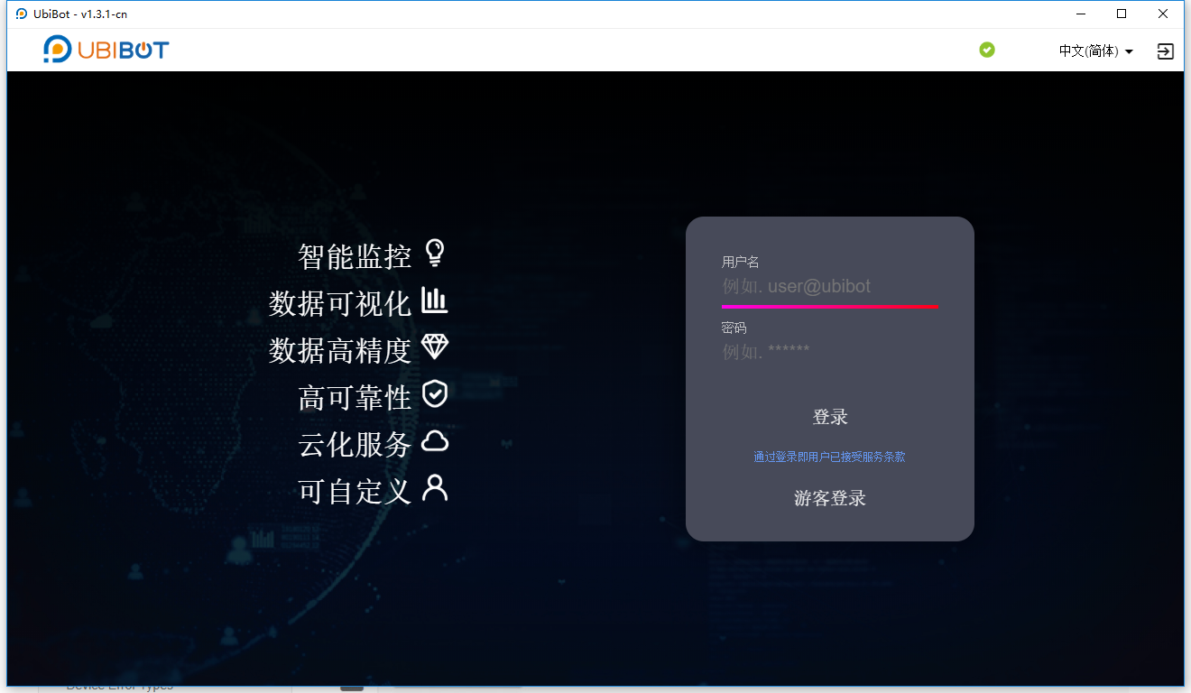Click the sign-in arrow icon top right
This screenshot has width=1191, height=693.
point(1164,51)
